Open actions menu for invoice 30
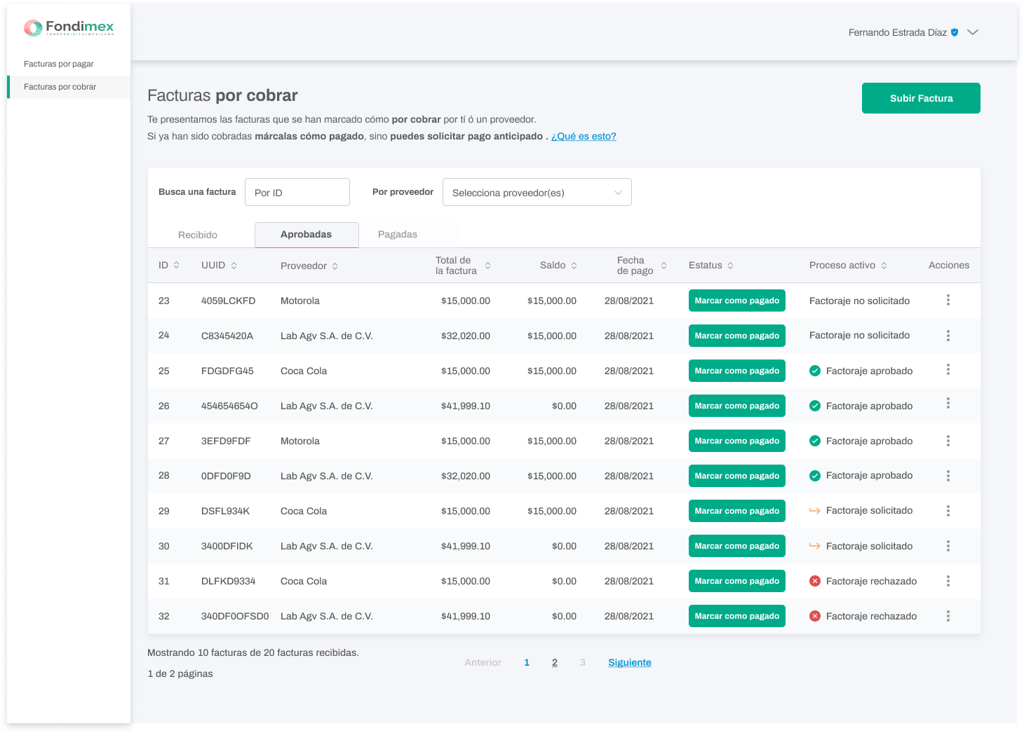Viewport: 1024px width, 733px height. click(948, 545)
